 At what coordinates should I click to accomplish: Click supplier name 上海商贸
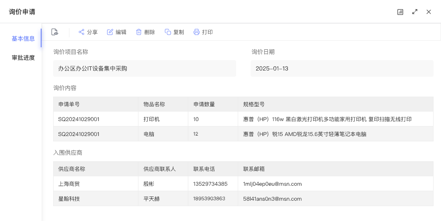click(69, 184)
